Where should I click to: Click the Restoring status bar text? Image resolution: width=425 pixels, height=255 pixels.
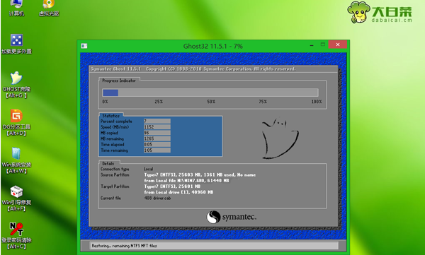point(124,246)
